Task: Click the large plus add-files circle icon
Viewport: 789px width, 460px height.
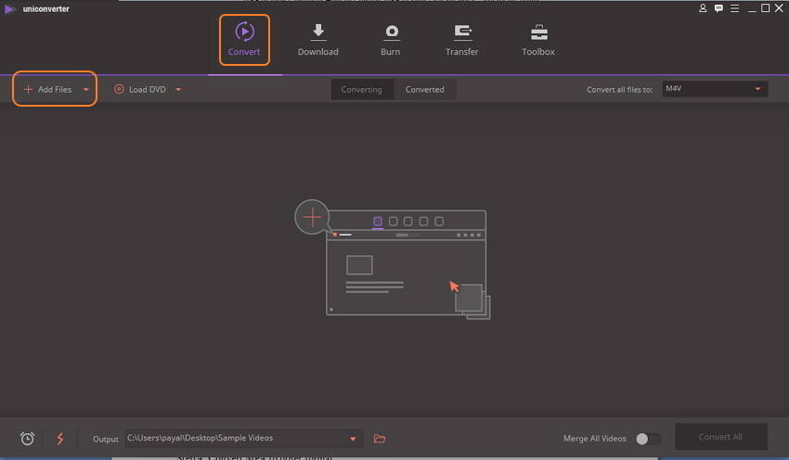Action: coord(312,217)
